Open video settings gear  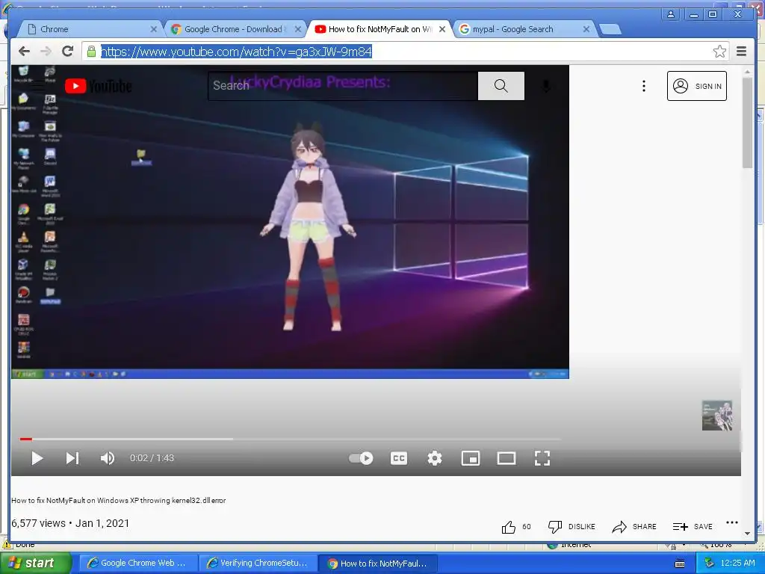tap(435, 458)
